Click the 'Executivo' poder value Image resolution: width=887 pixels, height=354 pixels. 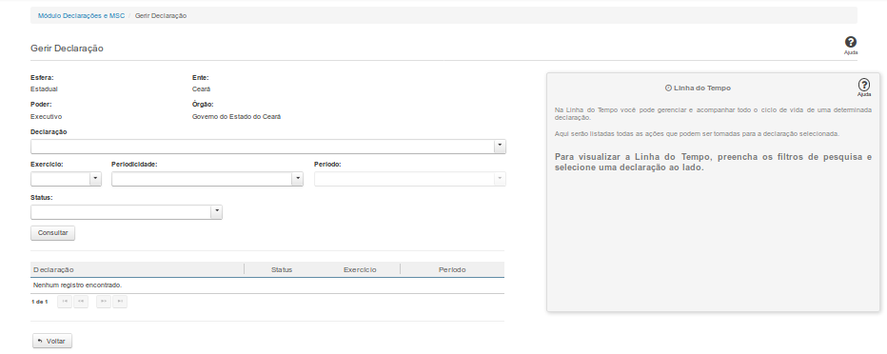coord(47,117)
